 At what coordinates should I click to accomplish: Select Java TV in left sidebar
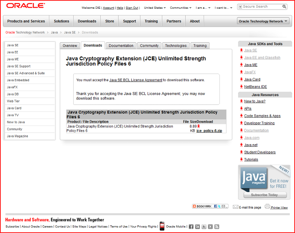(30, 115)
